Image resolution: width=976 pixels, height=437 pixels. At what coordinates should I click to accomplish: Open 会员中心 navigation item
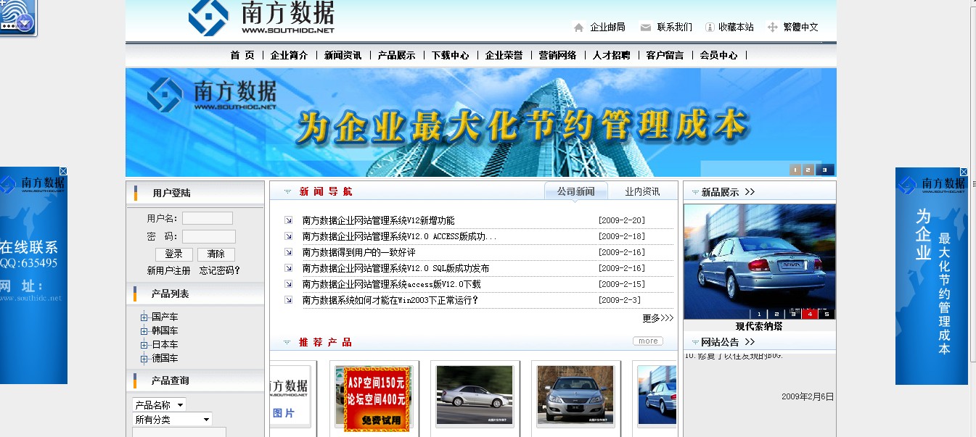point(718,55)
